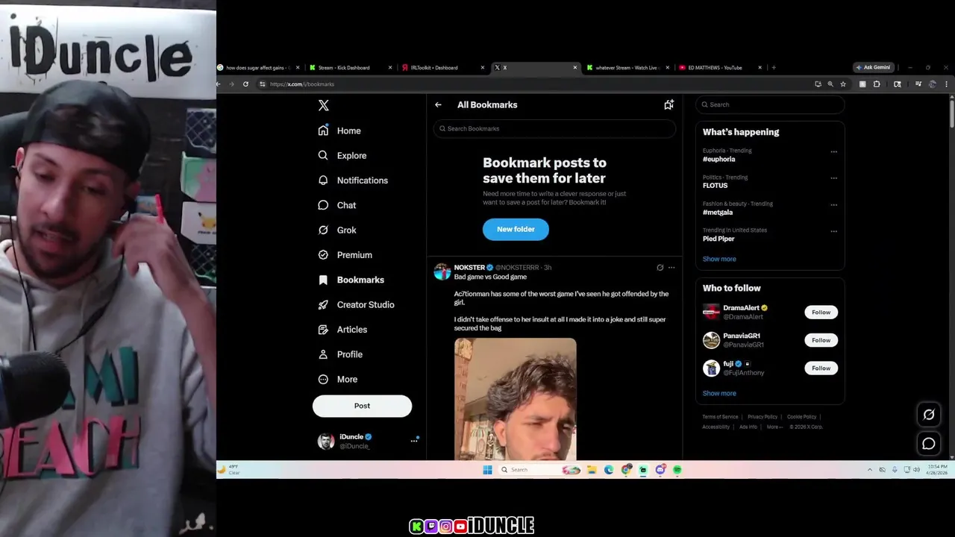Follow the PanaviaGR1 account

[821, 340]
